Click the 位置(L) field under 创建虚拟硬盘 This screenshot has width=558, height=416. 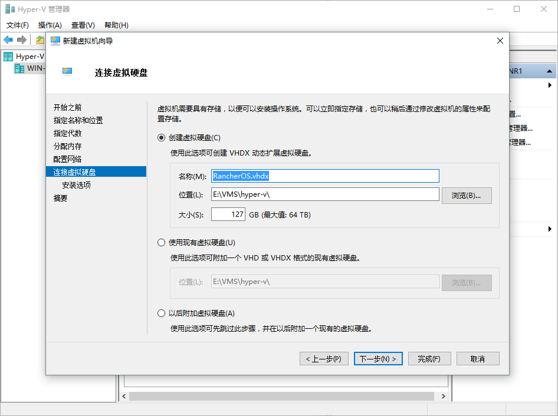pos(325,194)
